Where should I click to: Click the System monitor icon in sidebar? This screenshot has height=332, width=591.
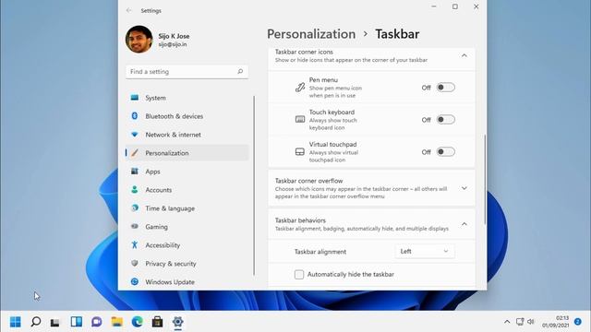[135, 98]
